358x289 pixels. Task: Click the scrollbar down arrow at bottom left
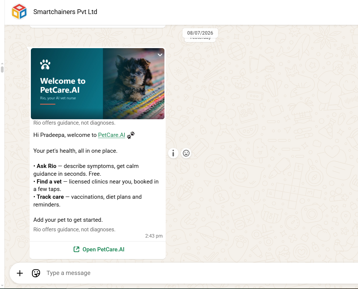click(2, 286)
